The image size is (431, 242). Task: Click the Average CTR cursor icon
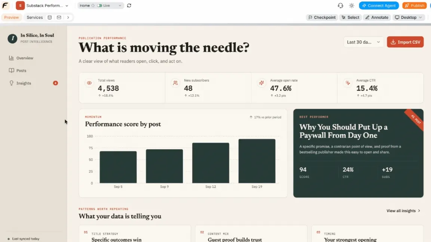pyautogui.click(x=348, y=83)
